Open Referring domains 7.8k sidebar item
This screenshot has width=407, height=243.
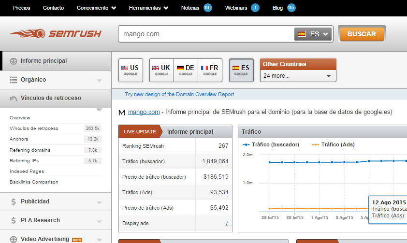point(55,150)
